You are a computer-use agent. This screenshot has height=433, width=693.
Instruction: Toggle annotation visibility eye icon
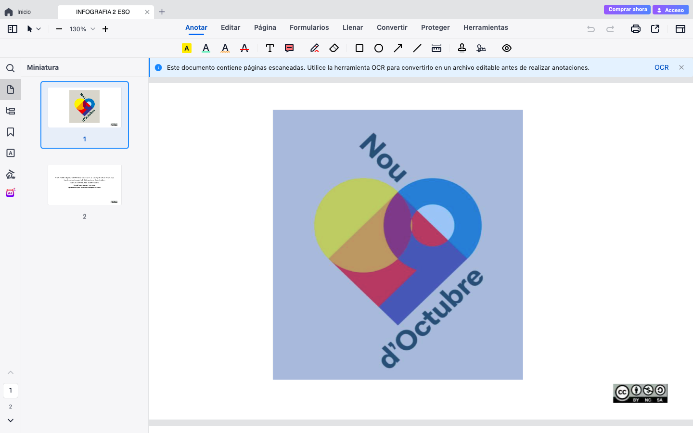pos(507,48)
